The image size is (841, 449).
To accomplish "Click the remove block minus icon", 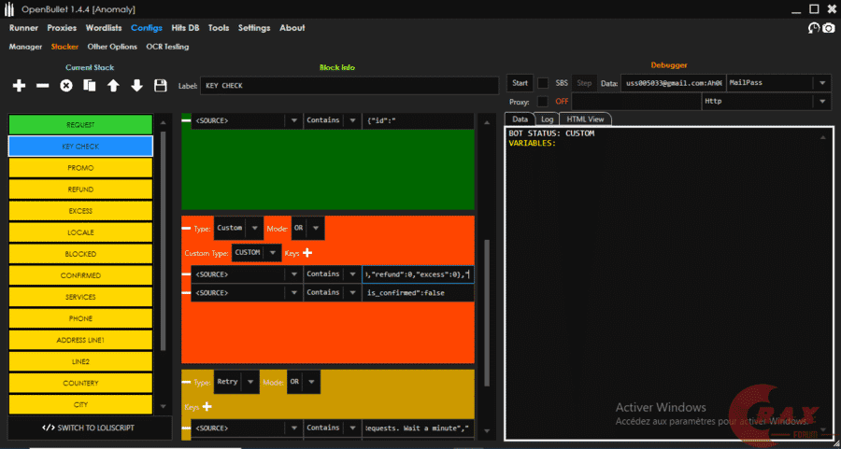I will point(42,86).
